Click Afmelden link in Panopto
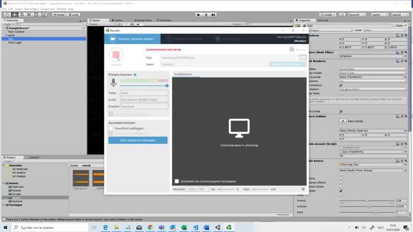The image size is (413, 232). click(300, 41)
